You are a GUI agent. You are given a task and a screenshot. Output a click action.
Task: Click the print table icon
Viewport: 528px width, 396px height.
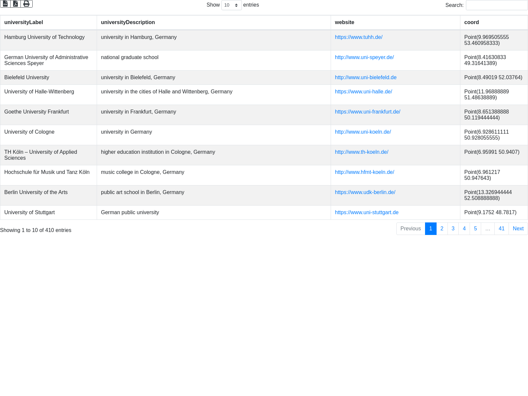[x=26, y=4]
